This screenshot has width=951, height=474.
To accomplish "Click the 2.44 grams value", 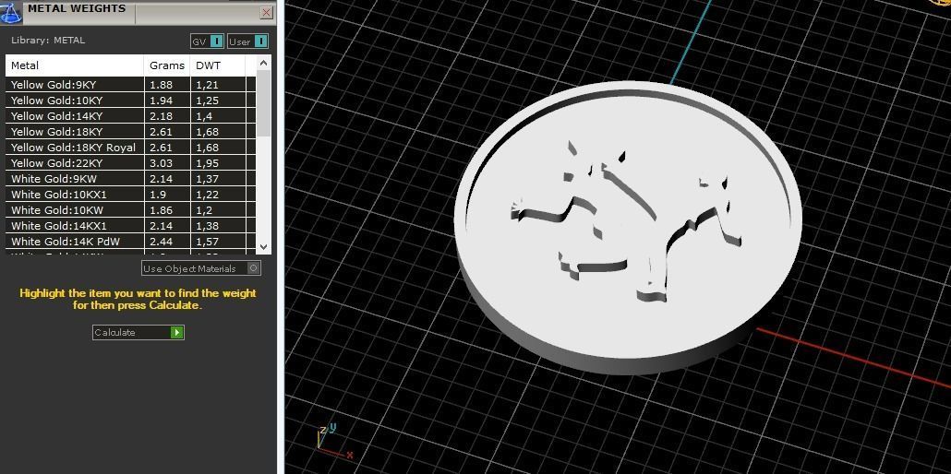I will (x=161, y=242).
